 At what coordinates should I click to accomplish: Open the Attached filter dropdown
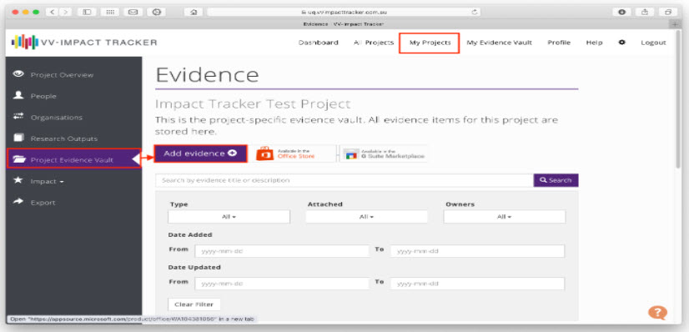click(x=366, y=217)
